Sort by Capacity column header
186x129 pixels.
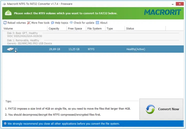tap(57, 28)
